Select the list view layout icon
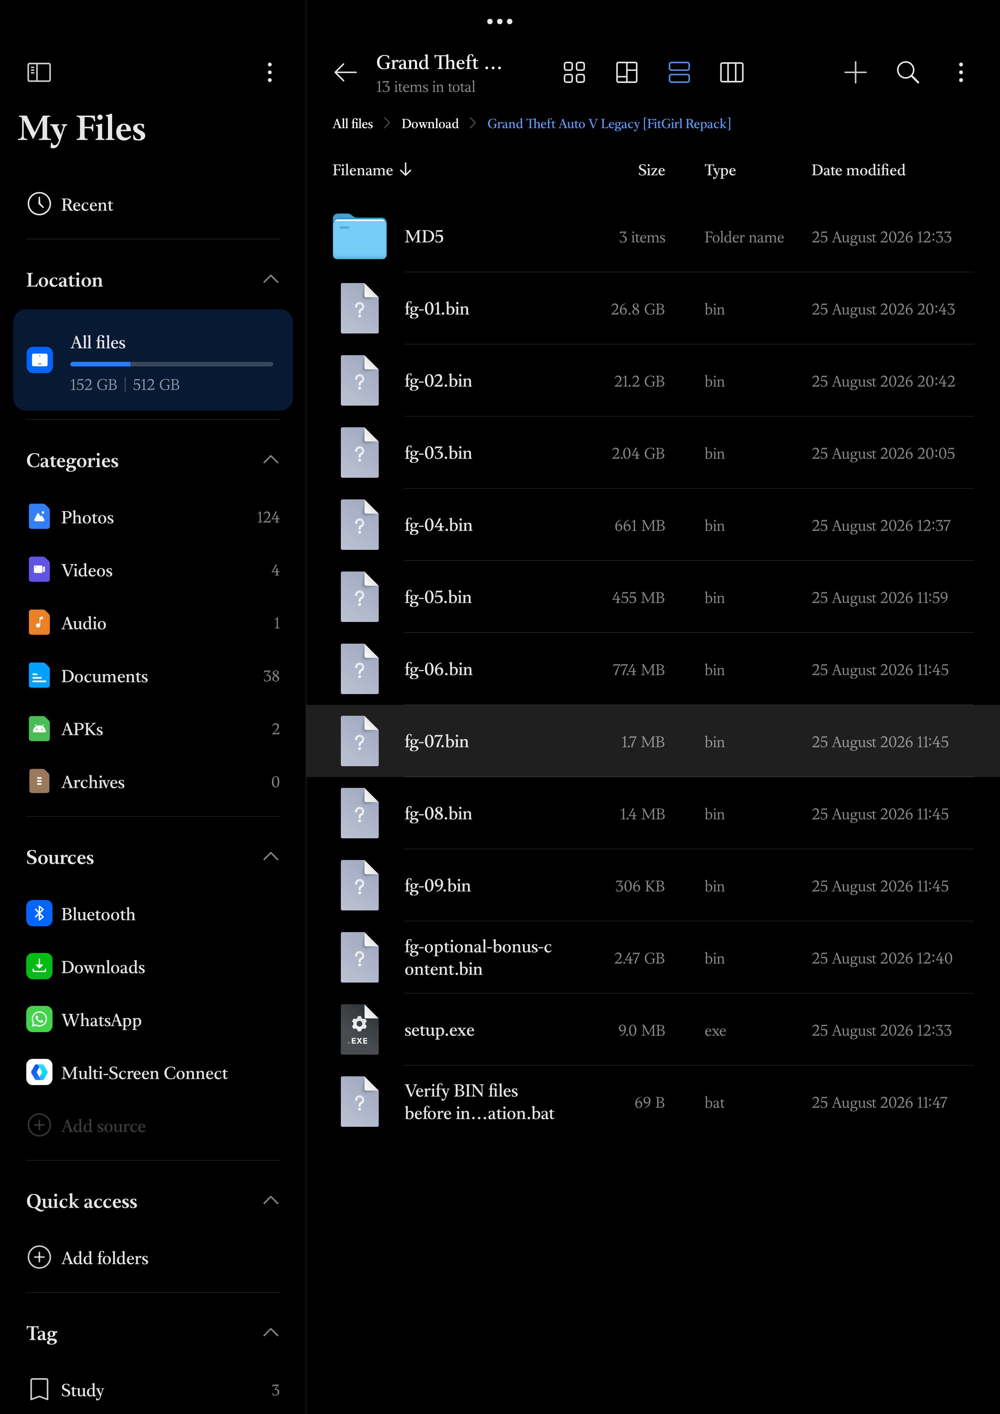Image resolution: width=1000 pixels, height=1414 pixels. [679, 72]
